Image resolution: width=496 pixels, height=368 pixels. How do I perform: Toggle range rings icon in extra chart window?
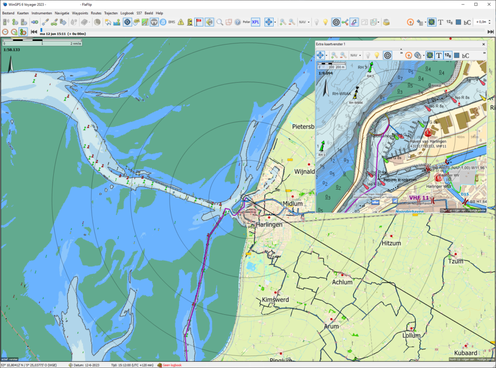click(x=387, y=55)
